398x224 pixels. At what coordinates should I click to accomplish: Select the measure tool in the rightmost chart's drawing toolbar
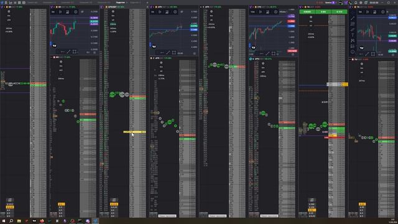tap(353, 46)
